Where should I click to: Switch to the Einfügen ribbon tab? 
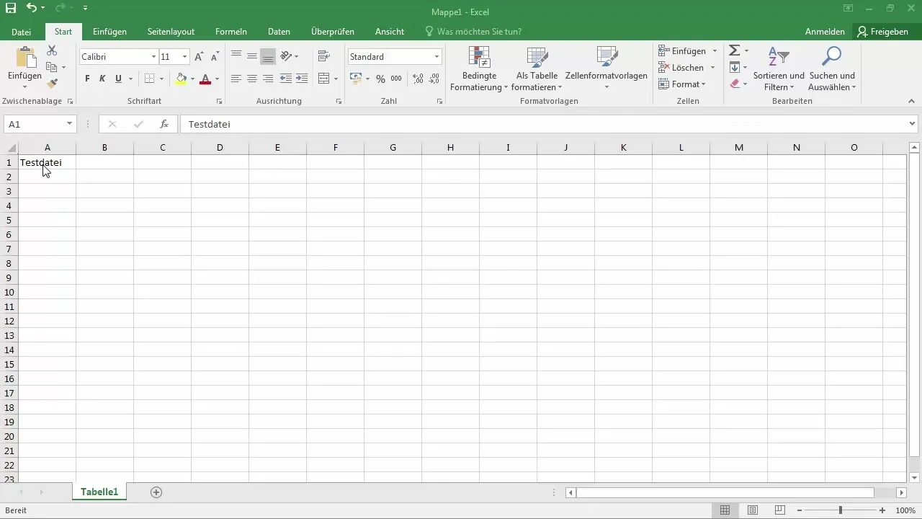coord(110,32)
